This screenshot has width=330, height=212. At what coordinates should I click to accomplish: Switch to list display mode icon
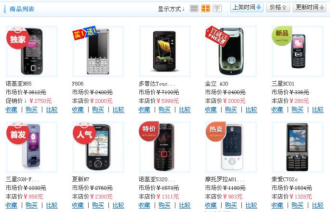194,8
